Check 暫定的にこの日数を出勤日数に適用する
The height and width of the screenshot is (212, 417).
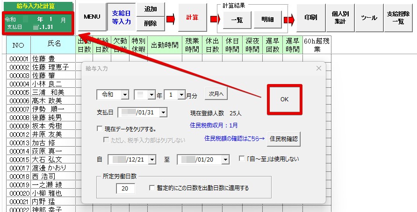[152, 188]
